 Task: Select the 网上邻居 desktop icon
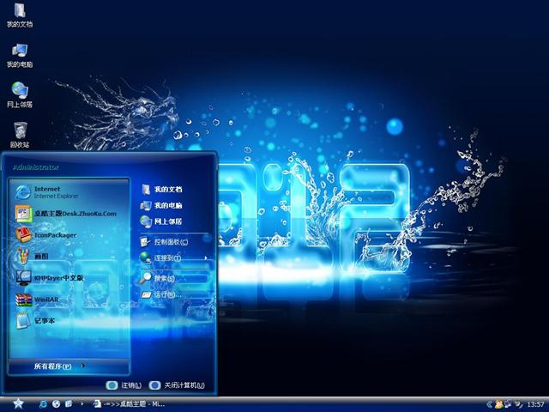19,93
